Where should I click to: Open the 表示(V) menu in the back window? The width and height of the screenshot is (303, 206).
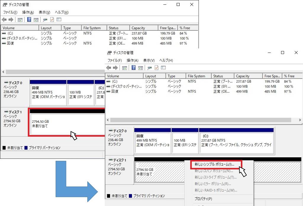[x=44, y=12]
